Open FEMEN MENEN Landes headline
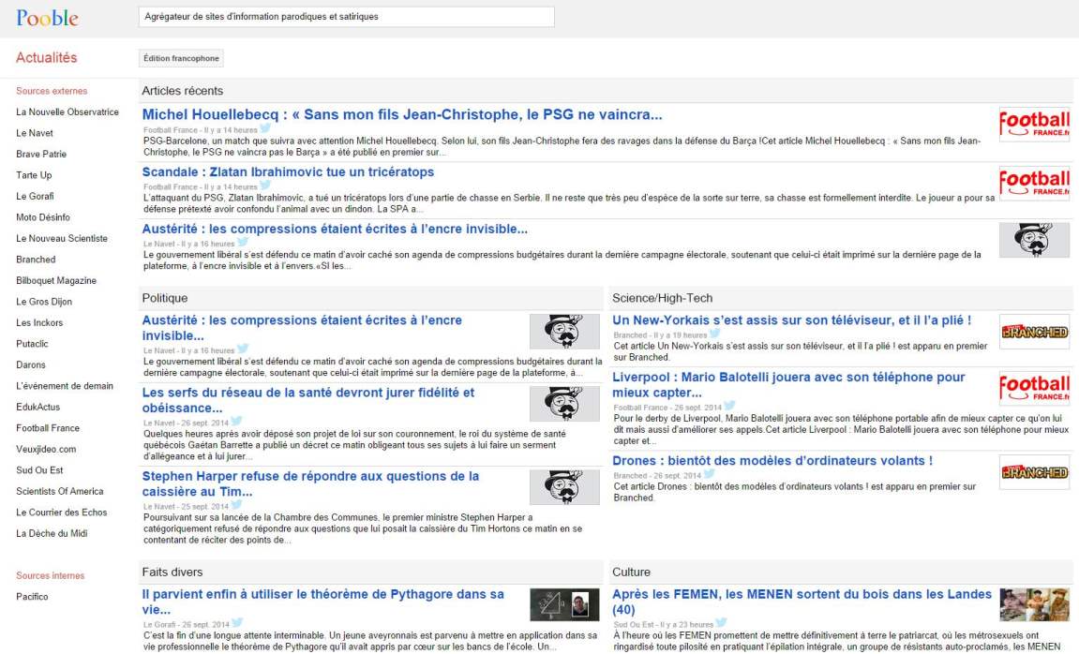 [802, 602]
